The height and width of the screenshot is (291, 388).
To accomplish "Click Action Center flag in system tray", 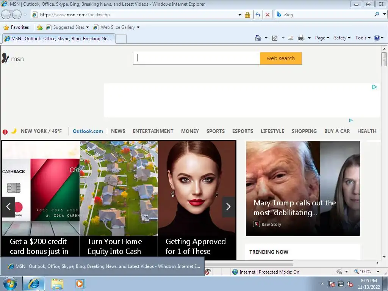I will coord(332,284).
